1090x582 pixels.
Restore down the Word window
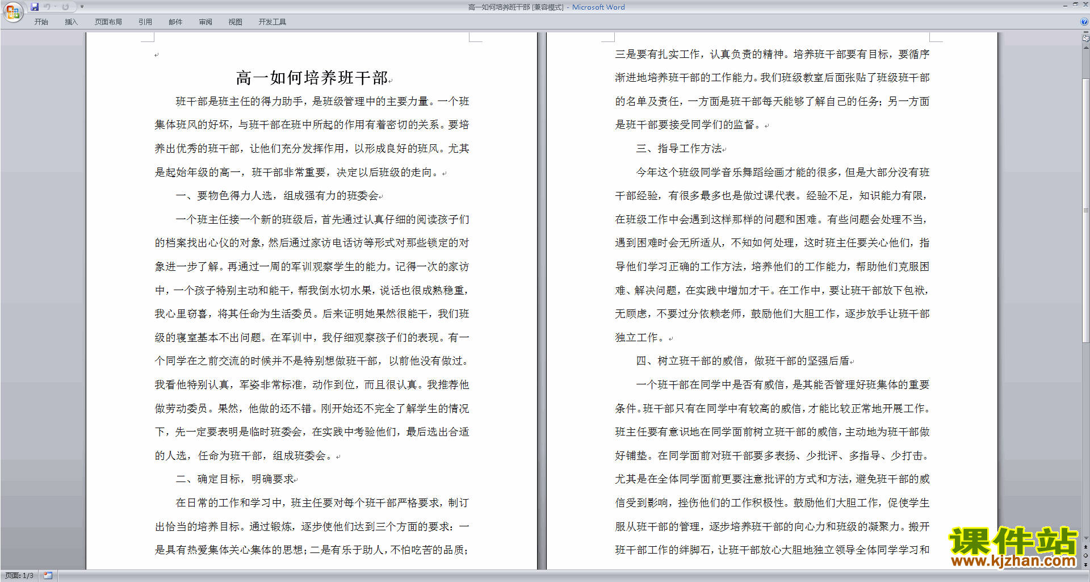coord(1075,5)
